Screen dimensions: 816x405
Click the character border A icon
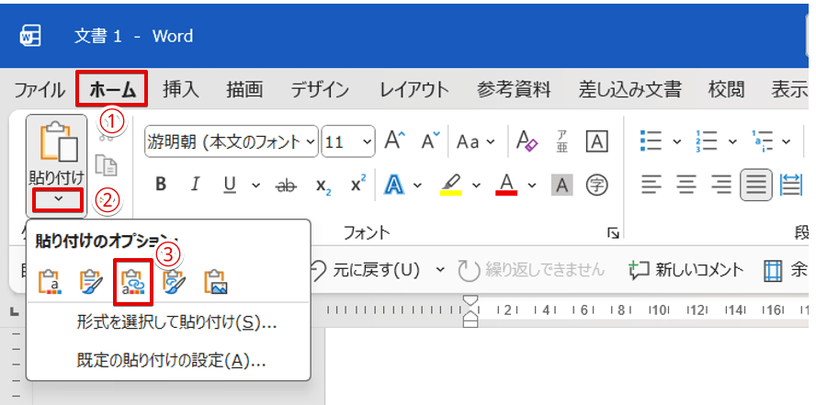coord(597,141)
